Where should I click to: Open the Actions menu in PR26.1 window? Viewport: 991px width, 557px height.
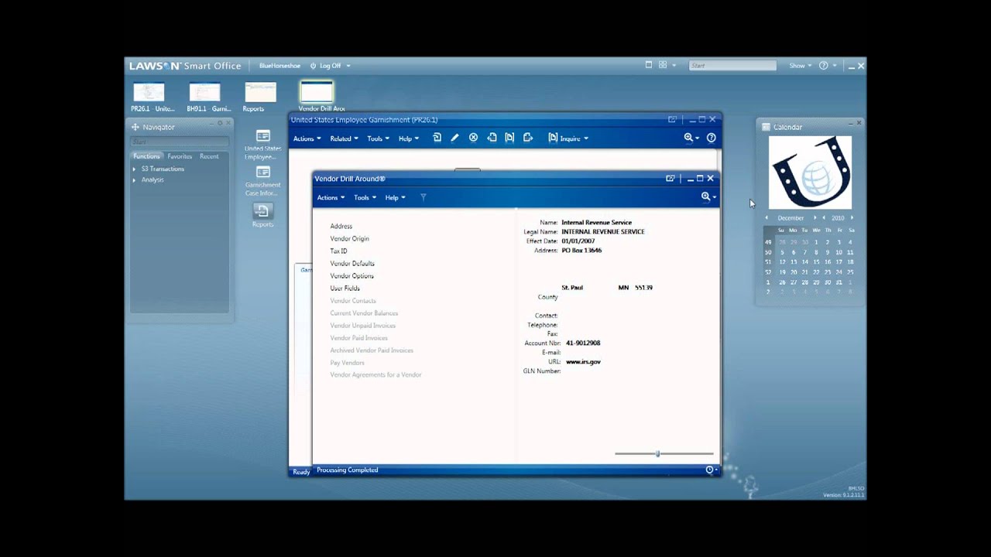307,138
